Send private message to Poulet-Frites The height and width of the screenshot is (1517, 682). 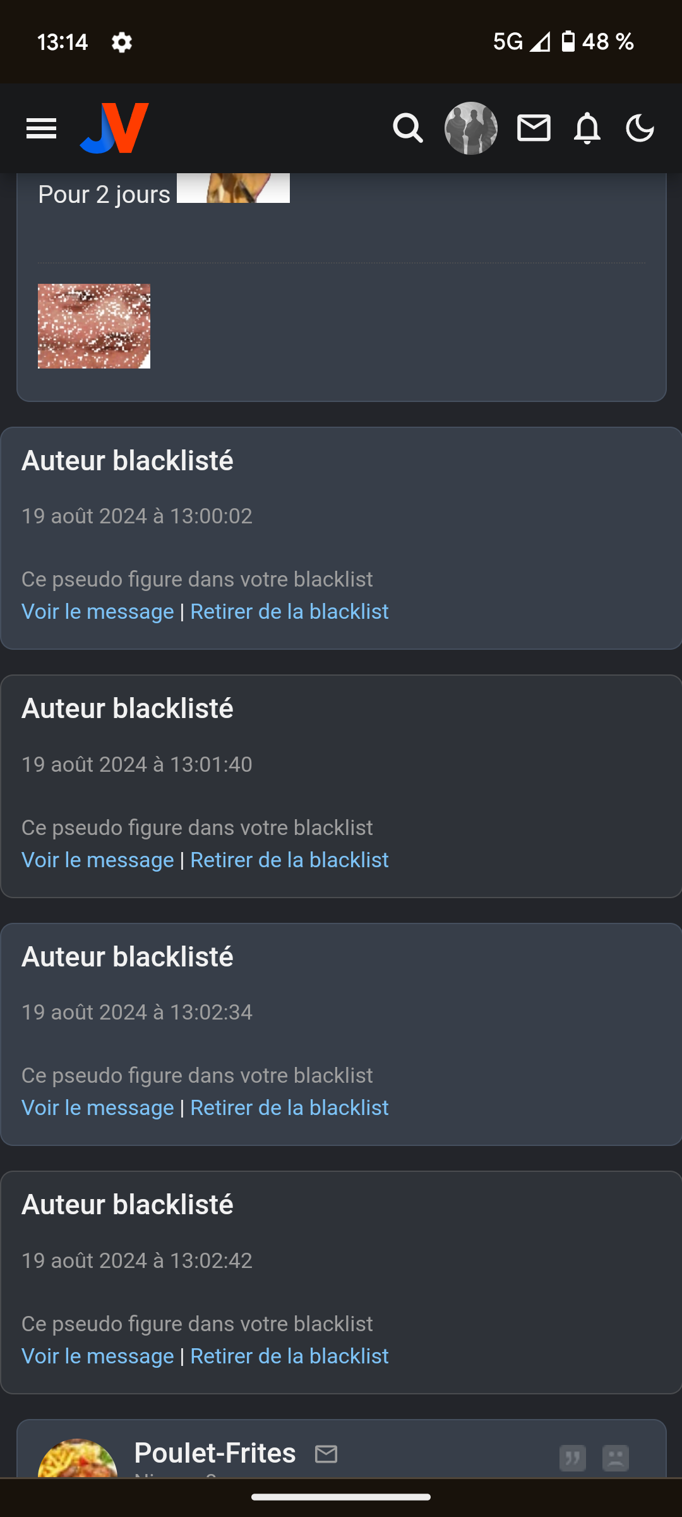[326, 1454]
